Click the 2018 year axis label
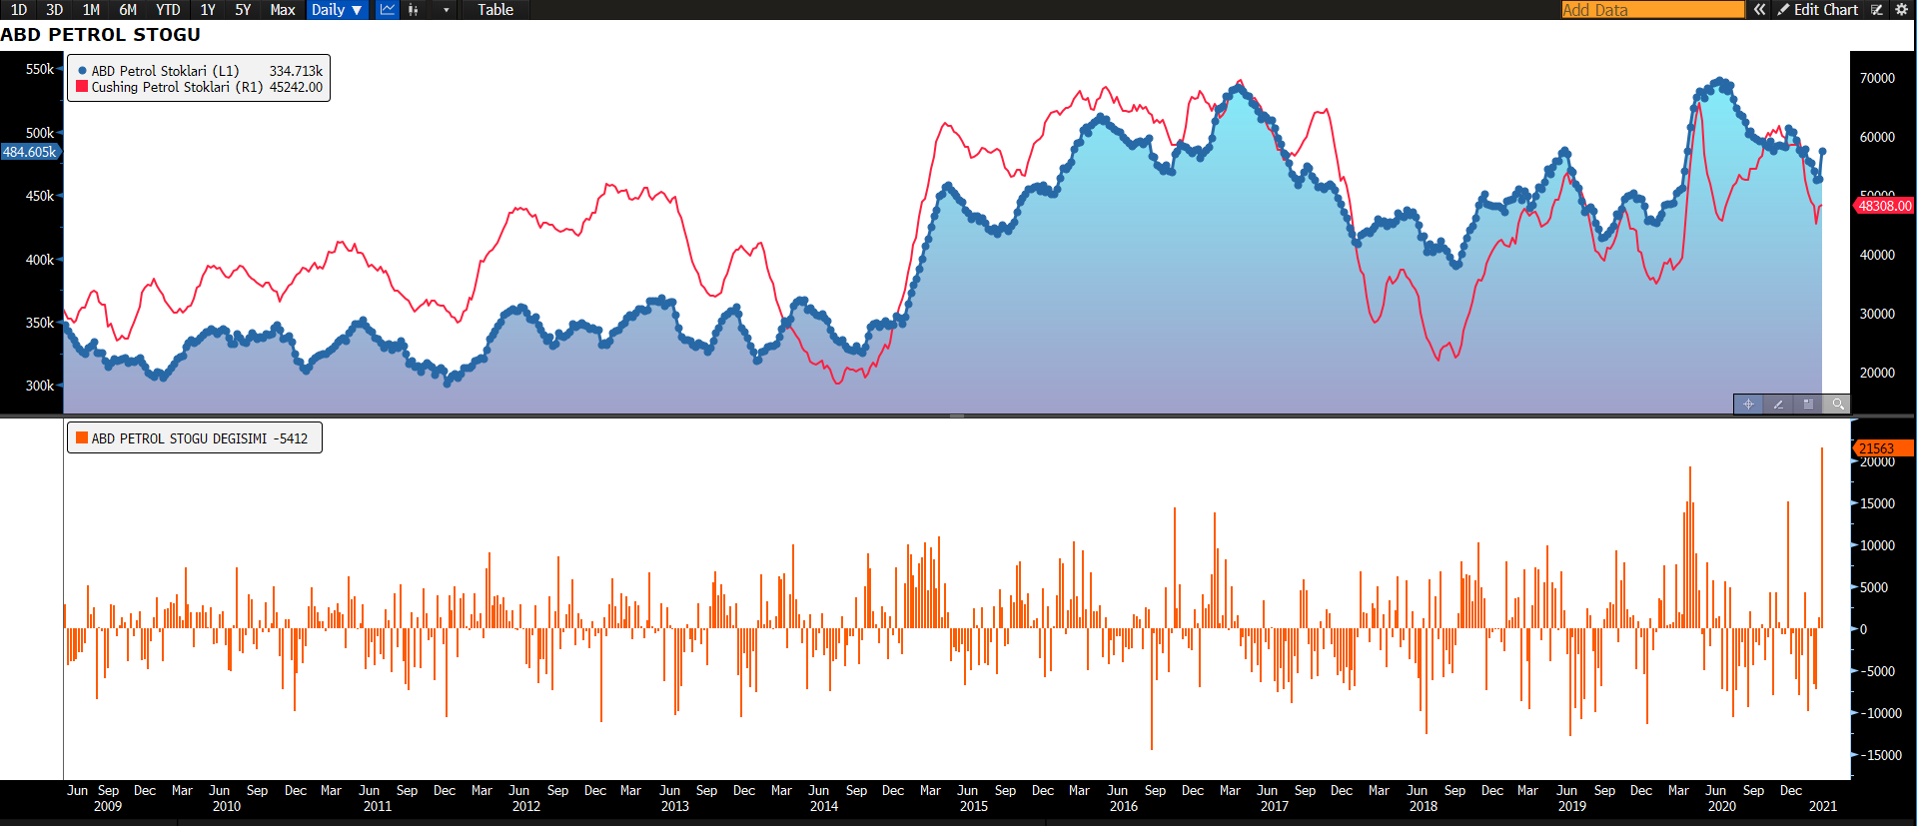Viewport: 1917px width, 826px height. pyautogui.click(x=1423, y=806)
